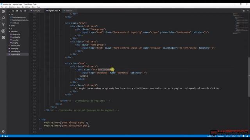This screenshot has height=140, width=250.
Task: Click the notifications bell in status bar
Action: (x=247, y=136)
